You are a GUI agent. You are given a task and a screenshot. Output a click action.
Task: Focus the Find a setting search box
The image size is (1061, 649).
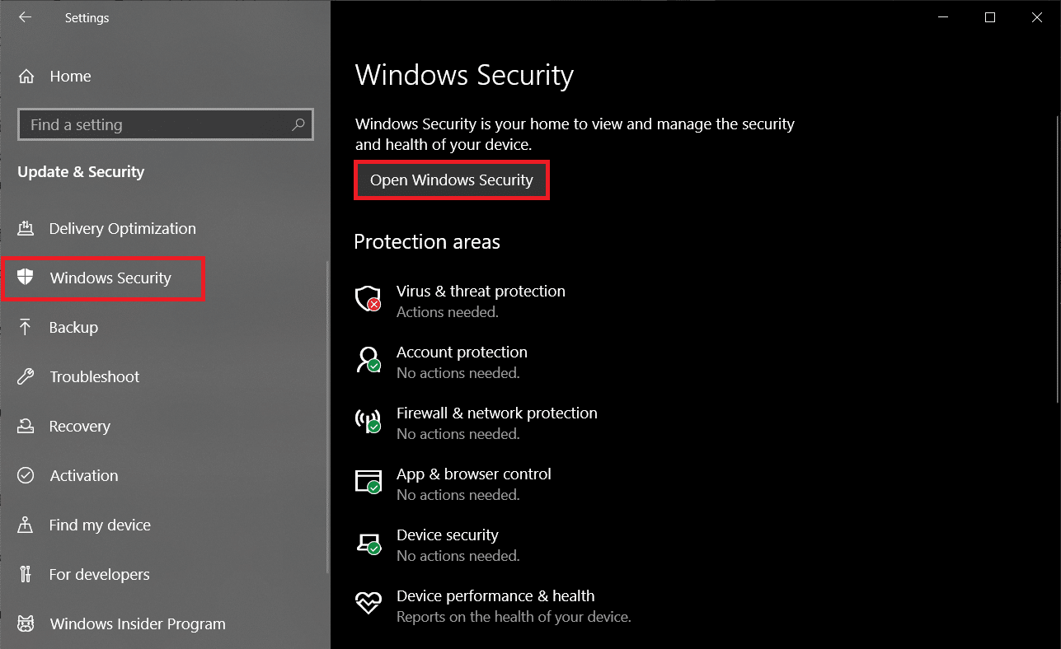point(157,125)
